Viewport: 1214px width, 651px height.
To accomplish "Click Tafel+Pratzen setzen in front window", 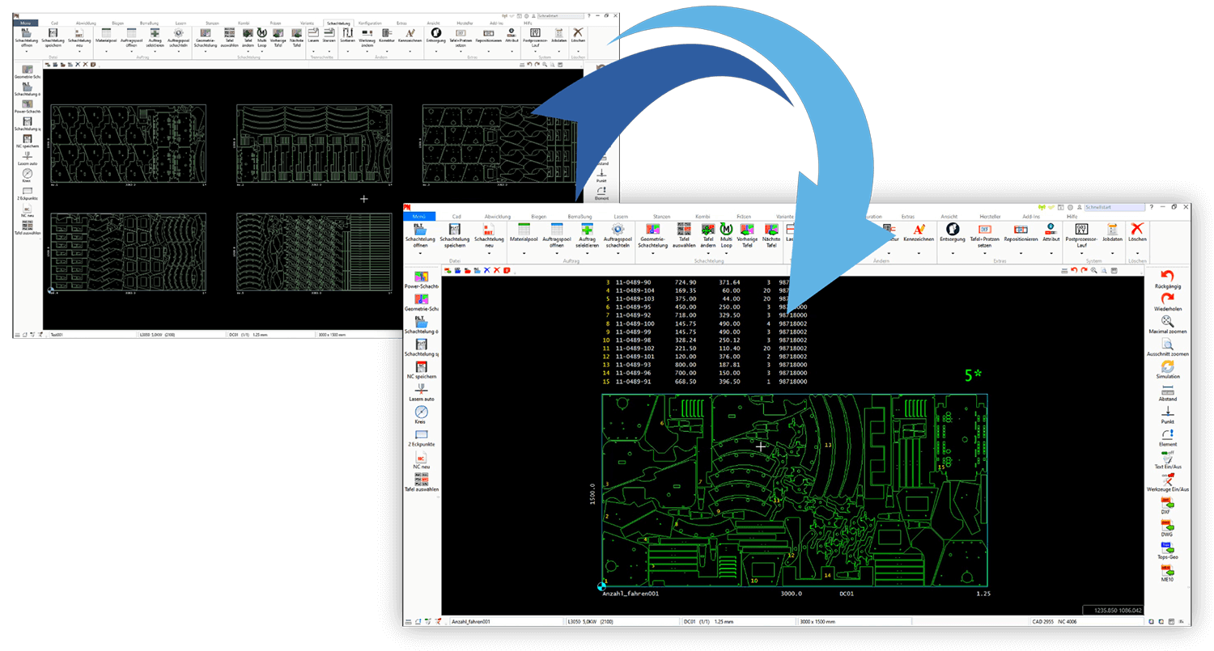I will point(985,235).
